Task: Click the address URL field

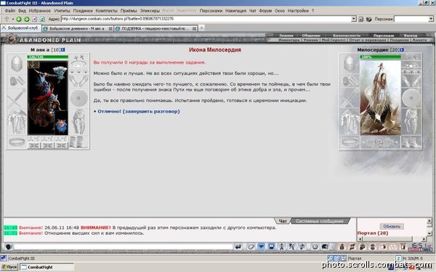Action: pyautogui.click(x=206, y=19)
